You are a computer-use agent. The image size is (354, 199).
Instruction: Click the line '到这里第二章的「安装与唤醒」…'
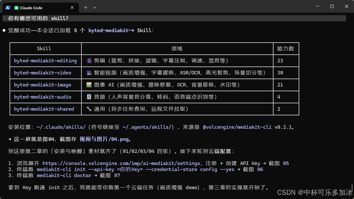pyautogui.click(x=121, y=151)
